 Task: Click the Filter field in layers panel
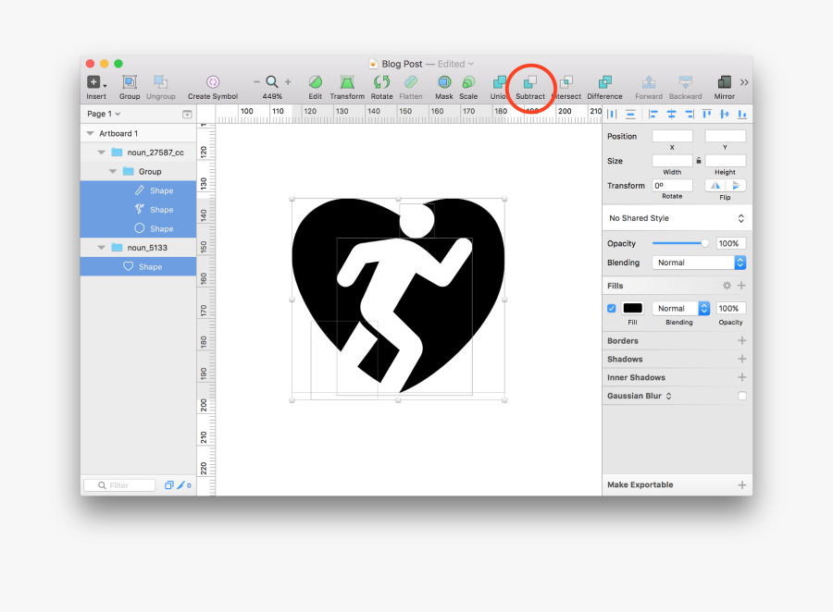(118, 484)
